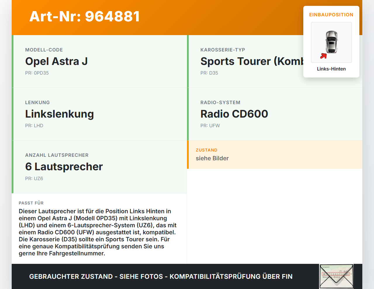Image resolution: width=374 pixels, height=289 pixels.
Task: Click the vehicle registration thumbnail image
Action: [336, 276]
